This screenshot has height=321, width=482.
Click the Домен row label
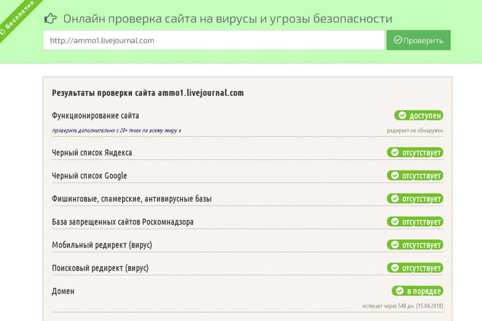pyautogui.click(x=63, y=291)
